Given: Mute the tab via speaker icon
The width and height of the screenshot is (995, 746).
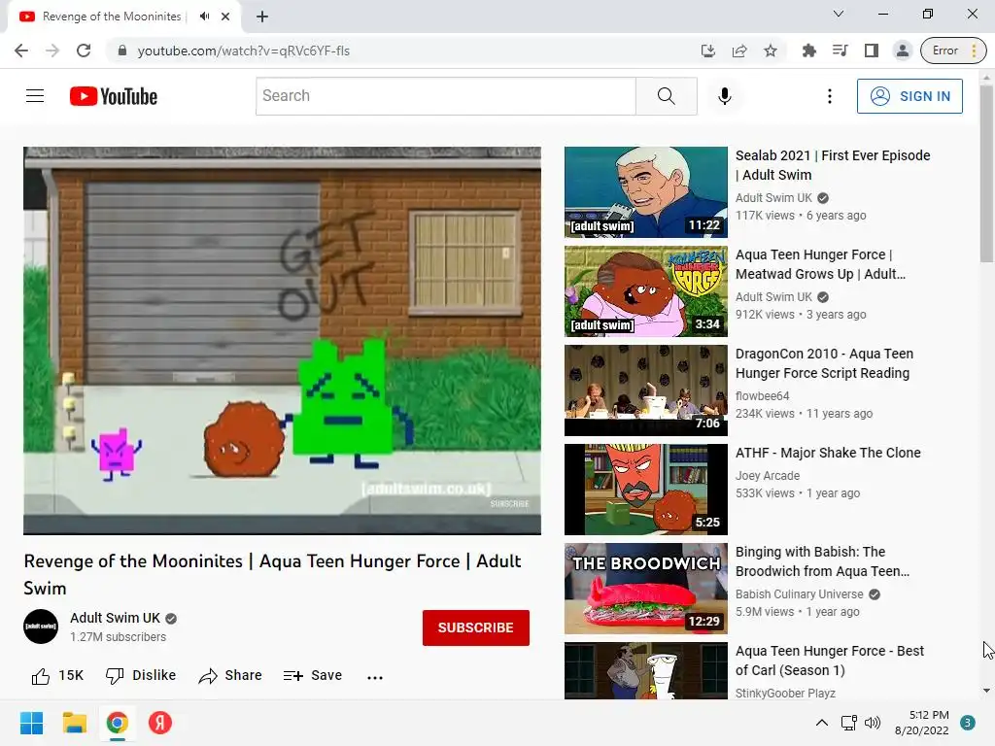Looking at the screenshot, I should pyautogui.click(x=204, y=17).
